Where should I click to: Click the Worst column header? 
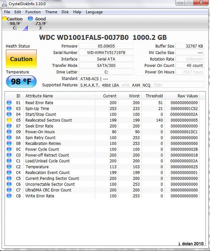pos(130,96)
